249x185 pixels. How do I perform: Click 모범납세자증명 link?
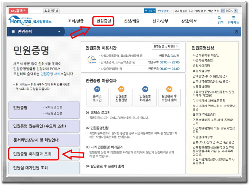tap(203, 137)
